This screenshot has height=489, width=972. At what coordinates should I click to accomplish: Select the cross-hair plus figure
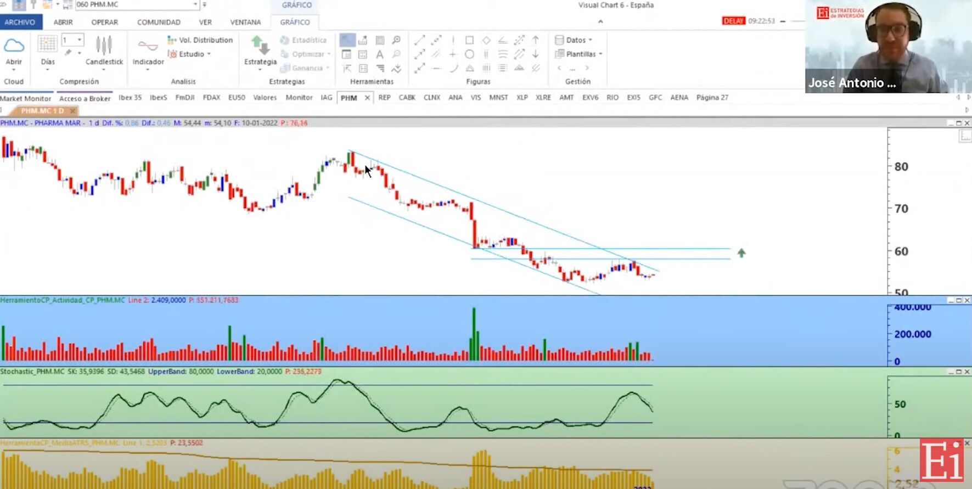click(453, 54)
